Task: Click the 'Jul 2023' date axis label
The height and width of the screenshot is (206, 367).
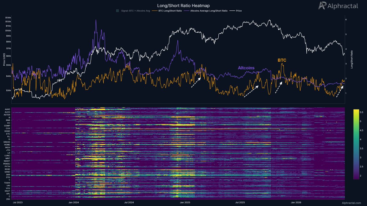Action: click(x=18, y=202)
